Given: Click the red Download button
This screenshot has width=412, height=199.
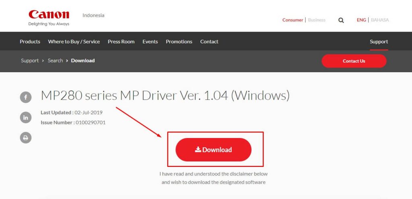Looking at the screenshot, I should point(214,150).
